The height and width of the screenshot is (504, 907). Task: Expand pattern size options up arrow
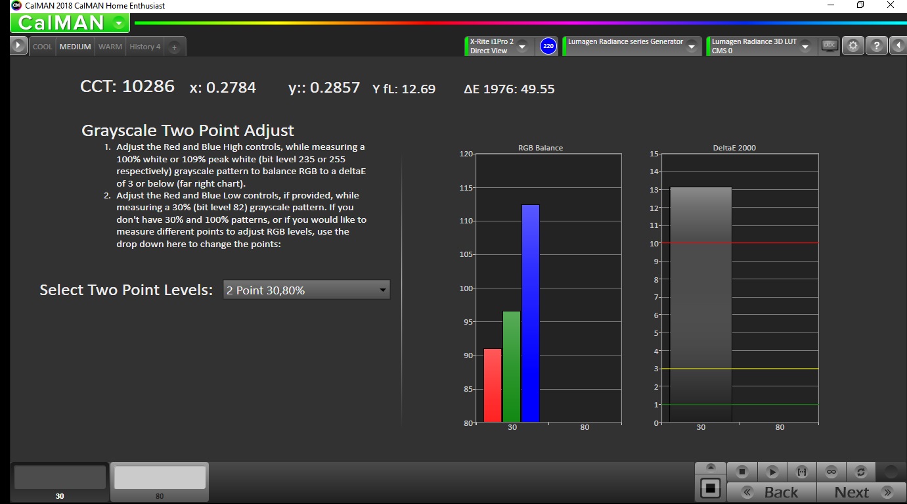pos(711,467)
